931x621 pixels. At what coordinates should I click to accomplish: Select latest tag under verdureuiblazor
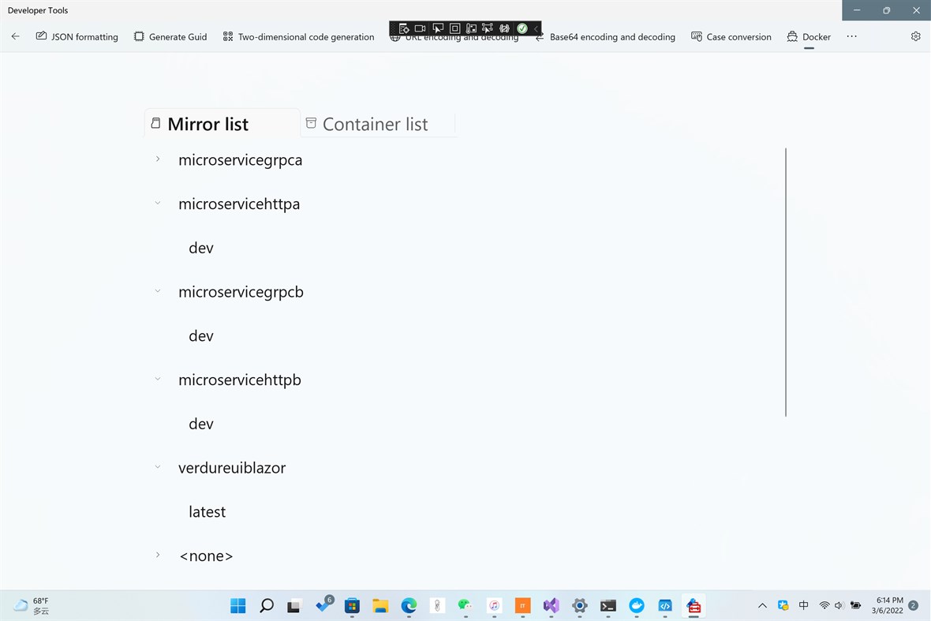click(208, 512)
